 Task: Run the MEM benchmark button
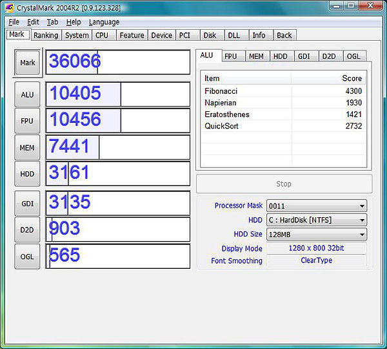[27, 147]
